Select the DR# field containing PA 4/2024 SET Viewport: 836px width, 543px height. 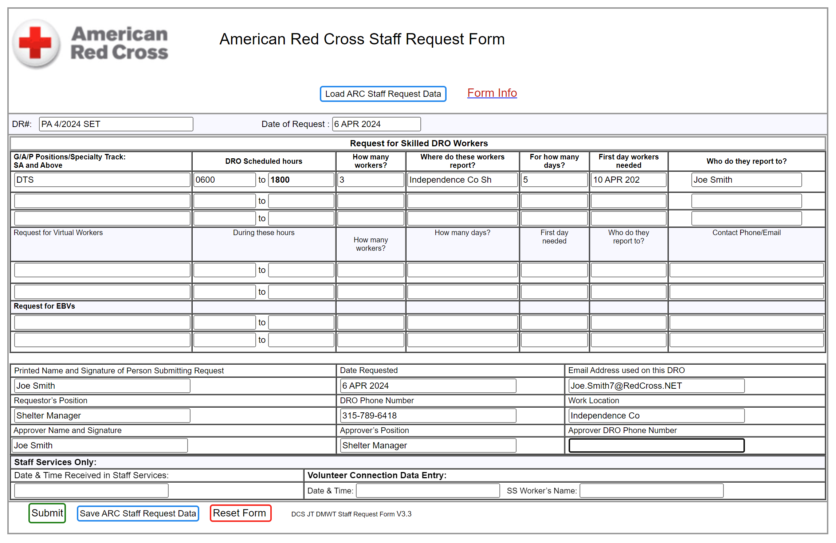tap(116, 124)
